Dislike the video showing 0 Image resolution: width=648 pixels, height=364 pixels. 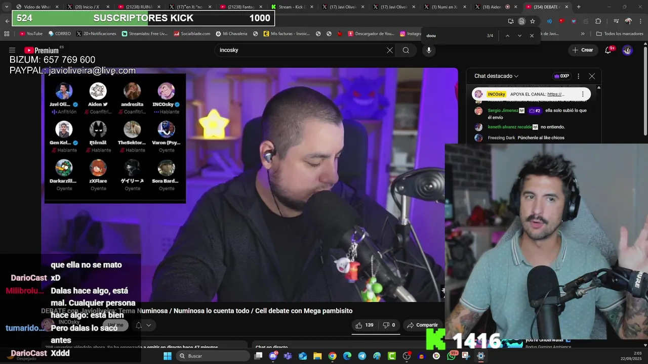(389, 325)
